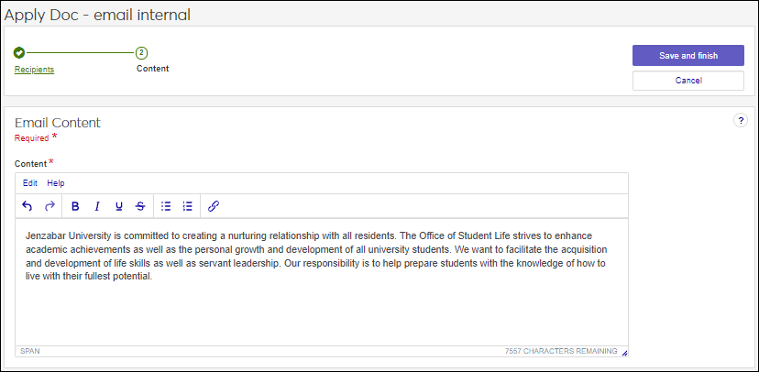Image resolution: width=759 pixels, height=372 pixels.
Task: Open the help question mark icon
Action: (x=741, y=121)
